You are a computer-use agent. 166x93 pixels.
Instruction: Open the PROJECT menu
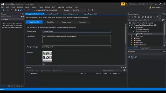click(x=20, y=7)
